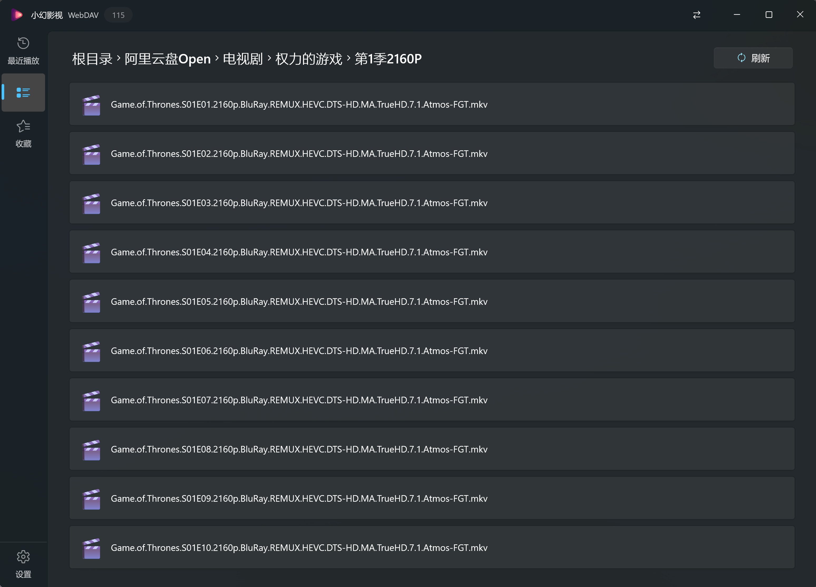Open Game.of.Thrones.S01E01 file name
This screenshot has height=587, width=816.
(x=299, y=105)
